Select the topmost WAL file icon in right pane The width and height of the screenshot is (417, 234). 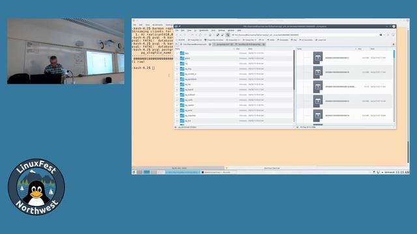pos(318,58)
